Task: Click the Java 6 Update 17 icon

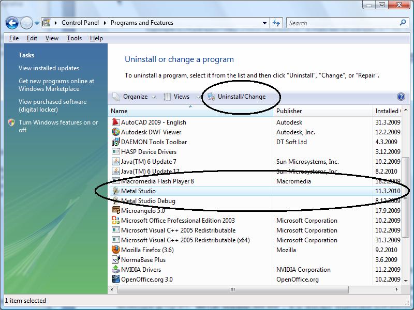Action: point(115,171)
